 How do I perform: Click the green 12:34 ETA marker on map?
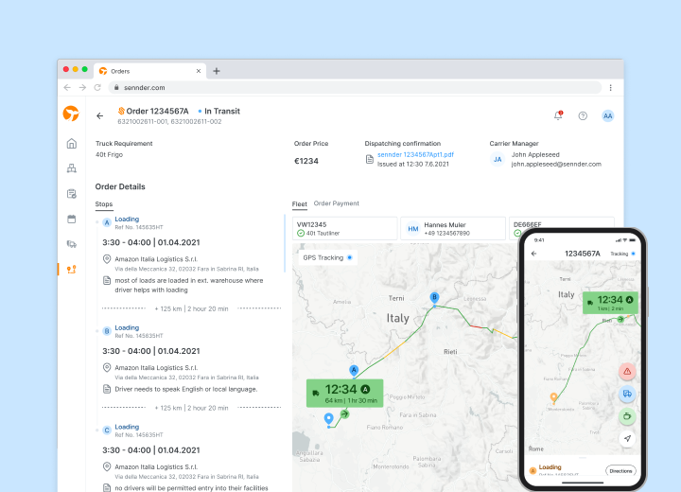340,393
